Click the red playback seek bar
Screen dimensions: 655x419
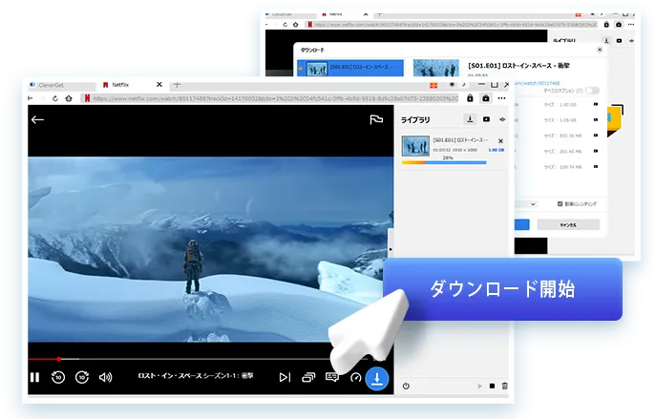198,359
